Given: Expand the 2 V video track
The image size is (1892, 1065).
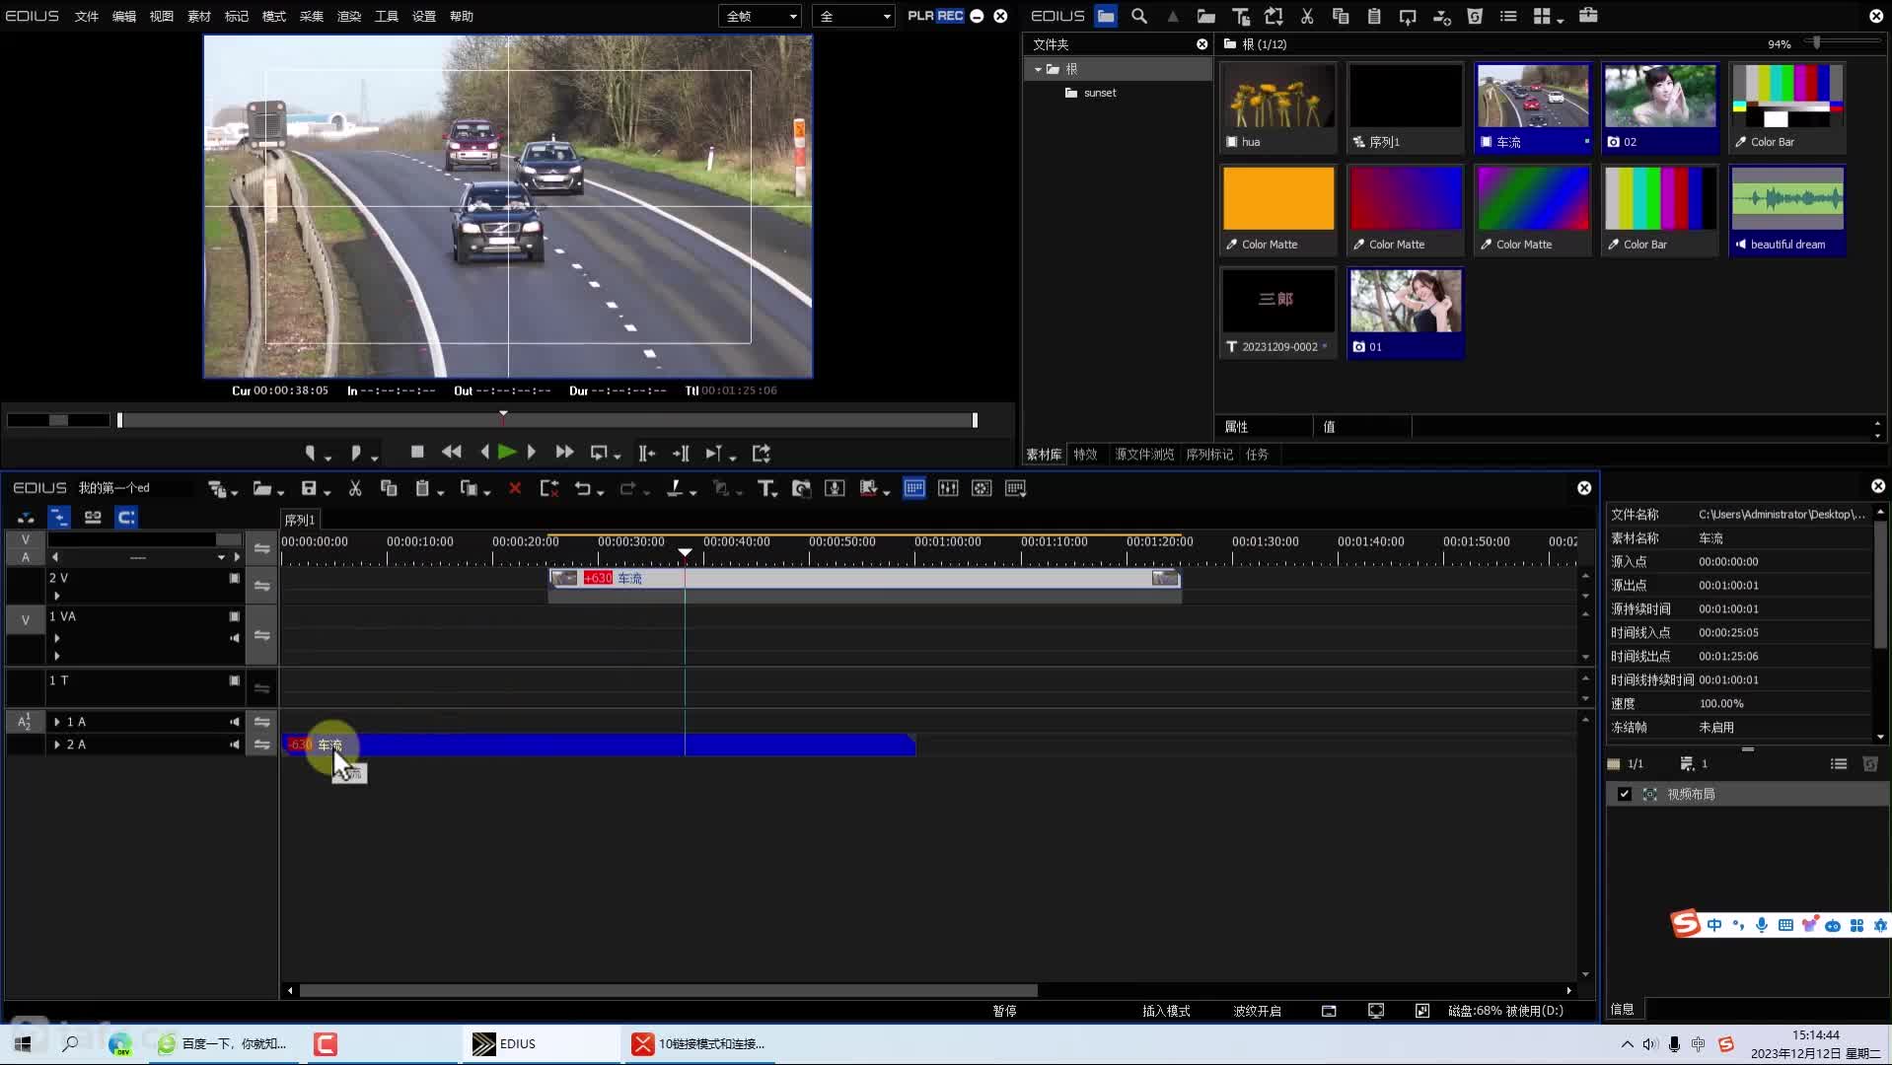Looking at the screenshot, I should (57, 596).
